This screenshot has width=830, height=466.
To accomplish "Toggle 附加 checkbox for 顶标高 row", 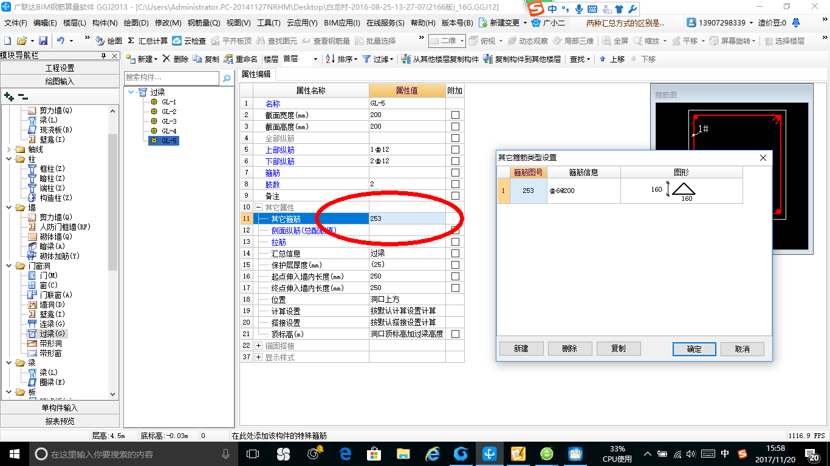I will (x=455, y=334).
